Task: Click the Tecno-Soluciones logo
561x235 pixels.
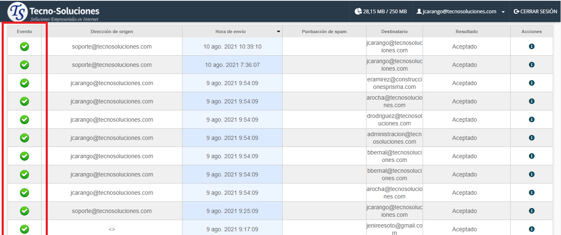Action: pyautogui.click(x=53, y=12)
